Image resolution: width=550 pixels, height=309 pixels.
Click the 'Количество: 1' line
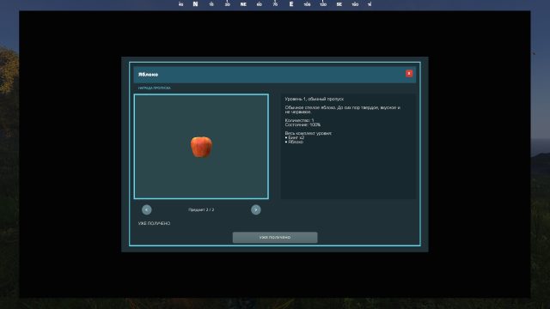click(299, 120)
